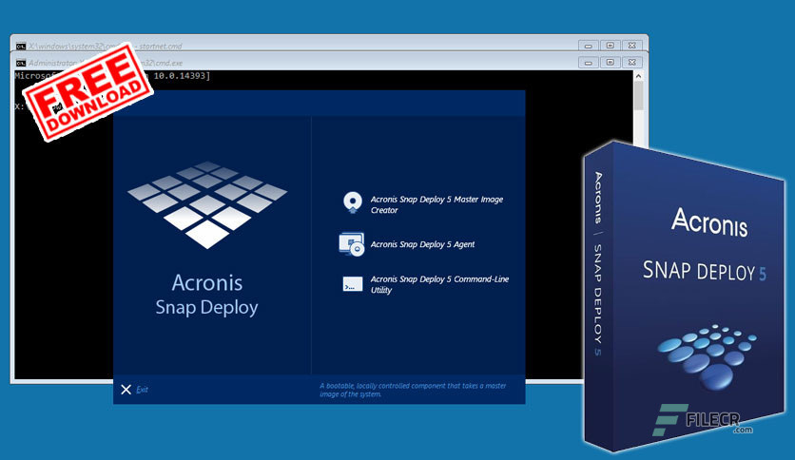This screenshot has height=460, width=795.
Task: Minimize the Administrator cmd.exe window
Action: pos(588,63)
